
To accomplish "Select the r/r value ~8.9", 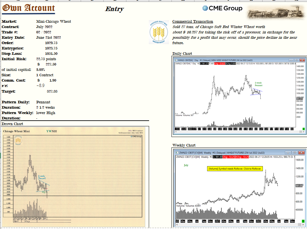I will click(x=40, y=86).
